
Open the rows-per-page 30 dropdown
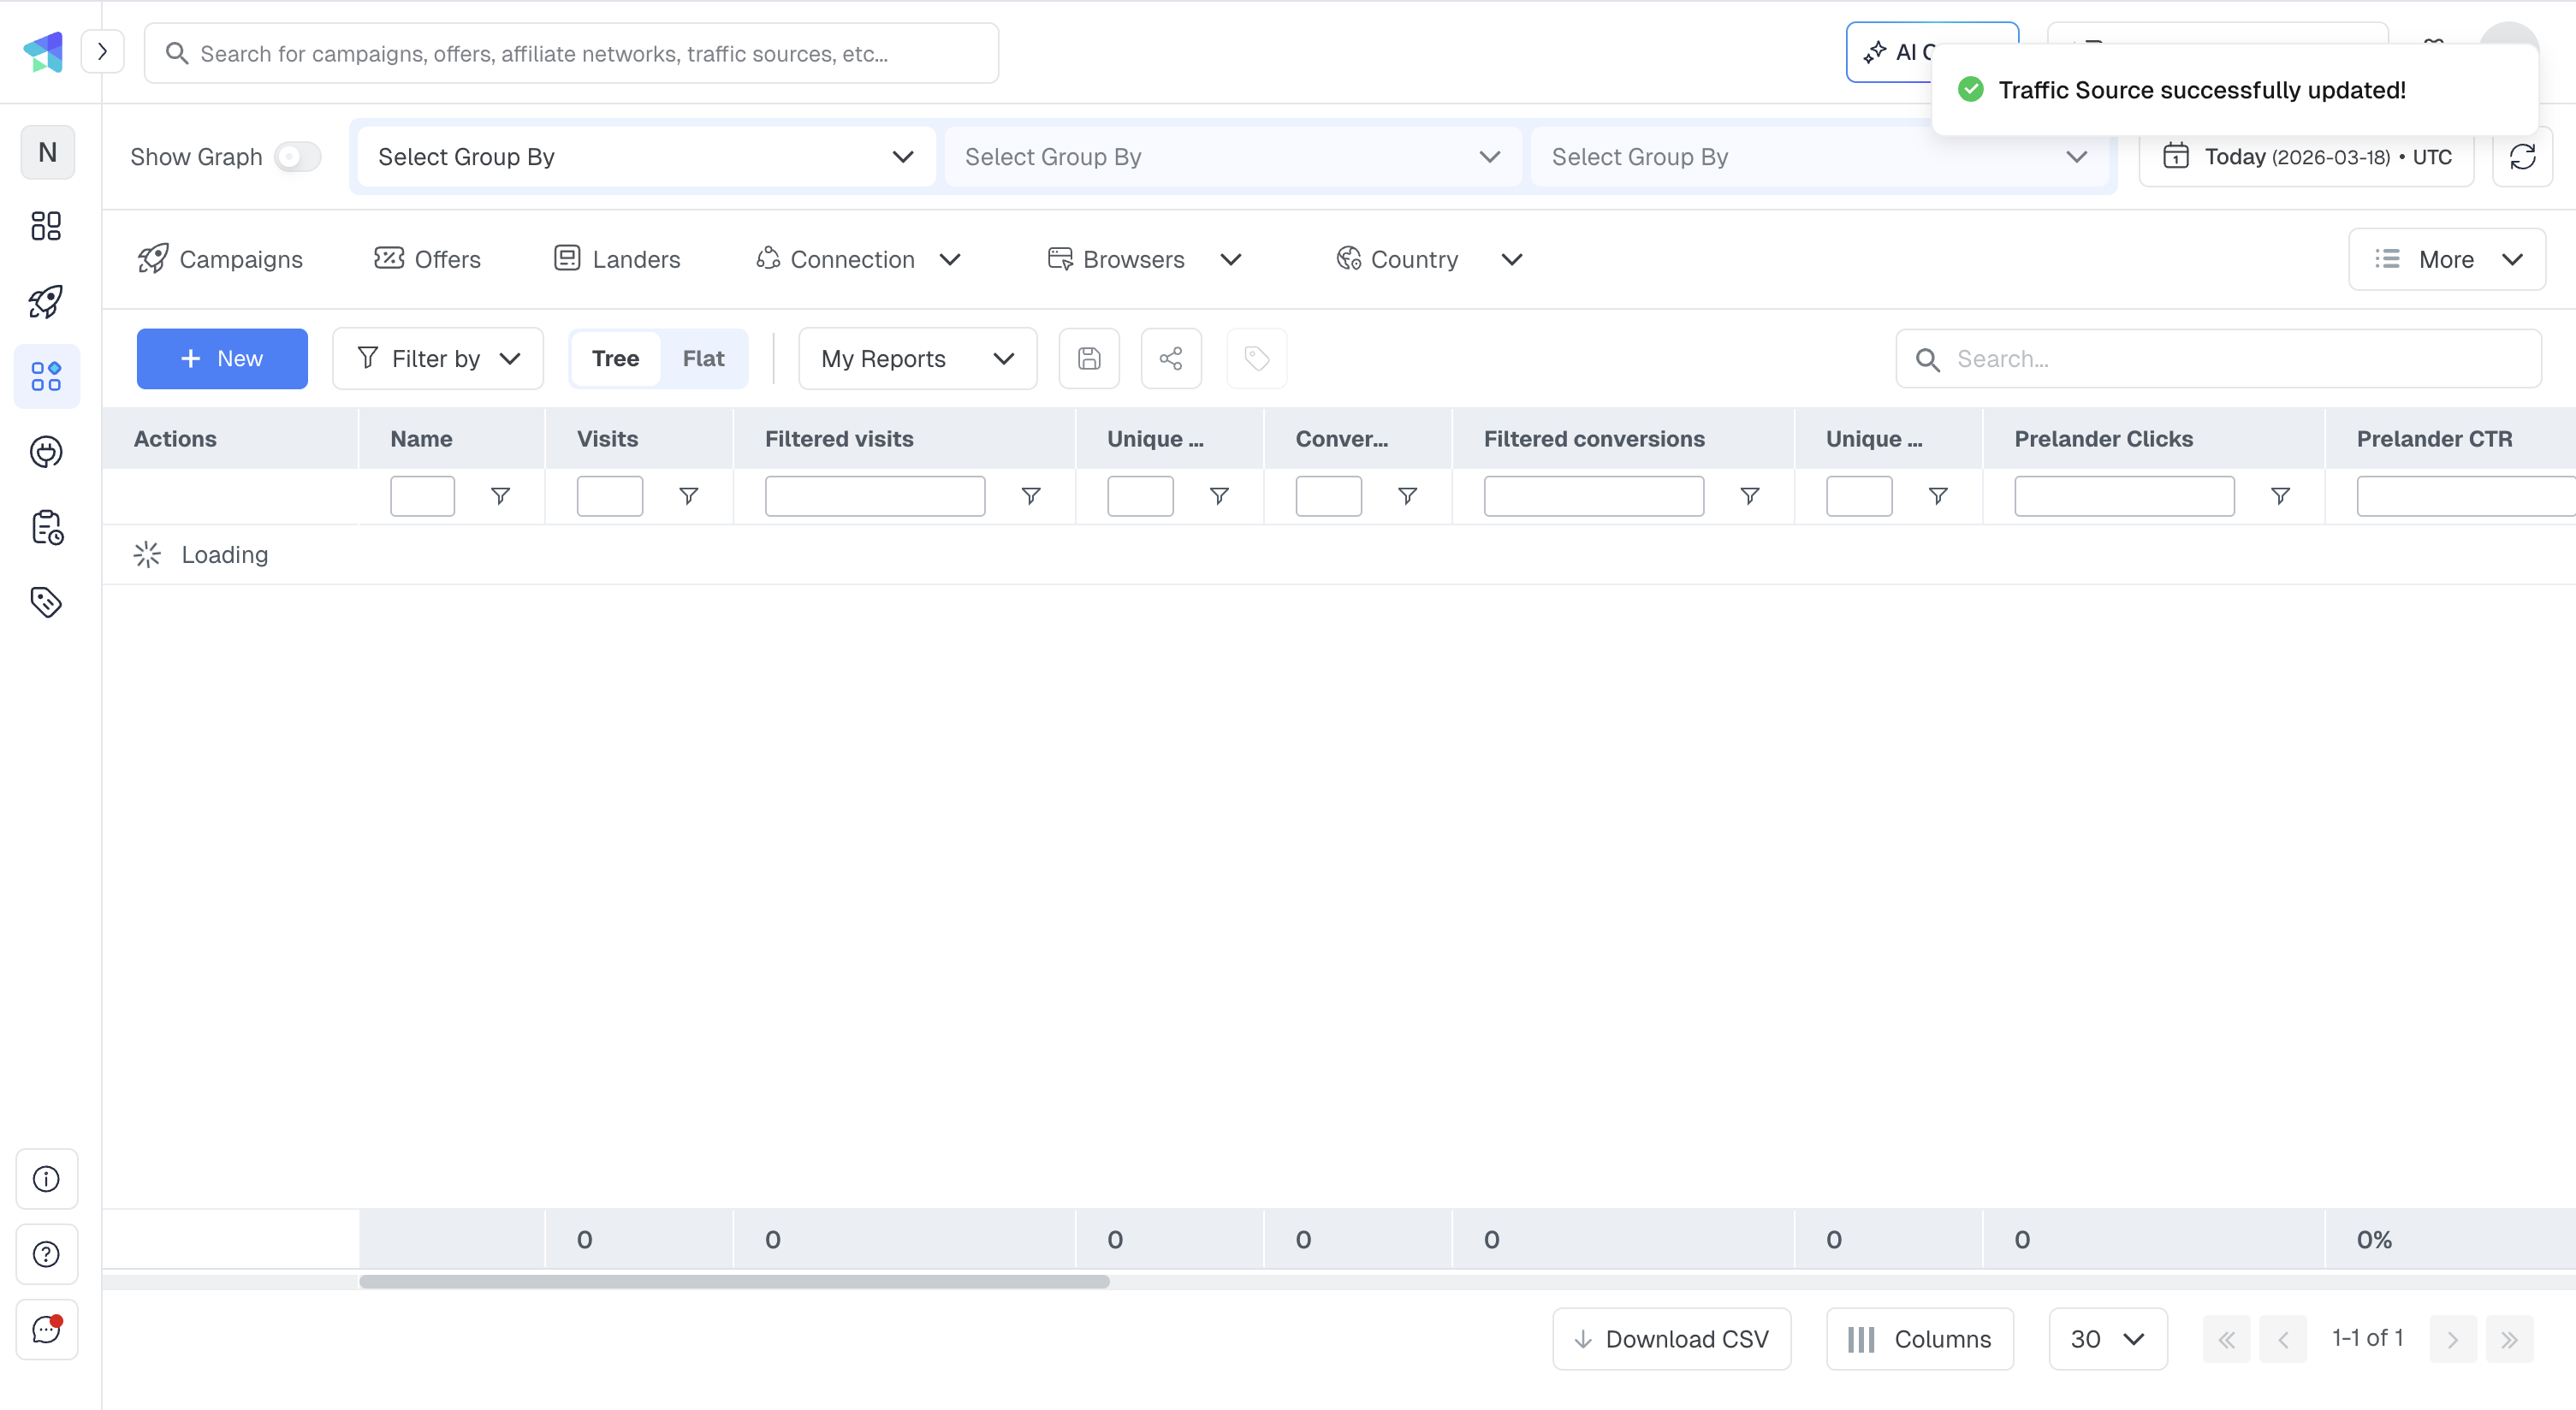pyautogui.click(x=2107, y=1339)
